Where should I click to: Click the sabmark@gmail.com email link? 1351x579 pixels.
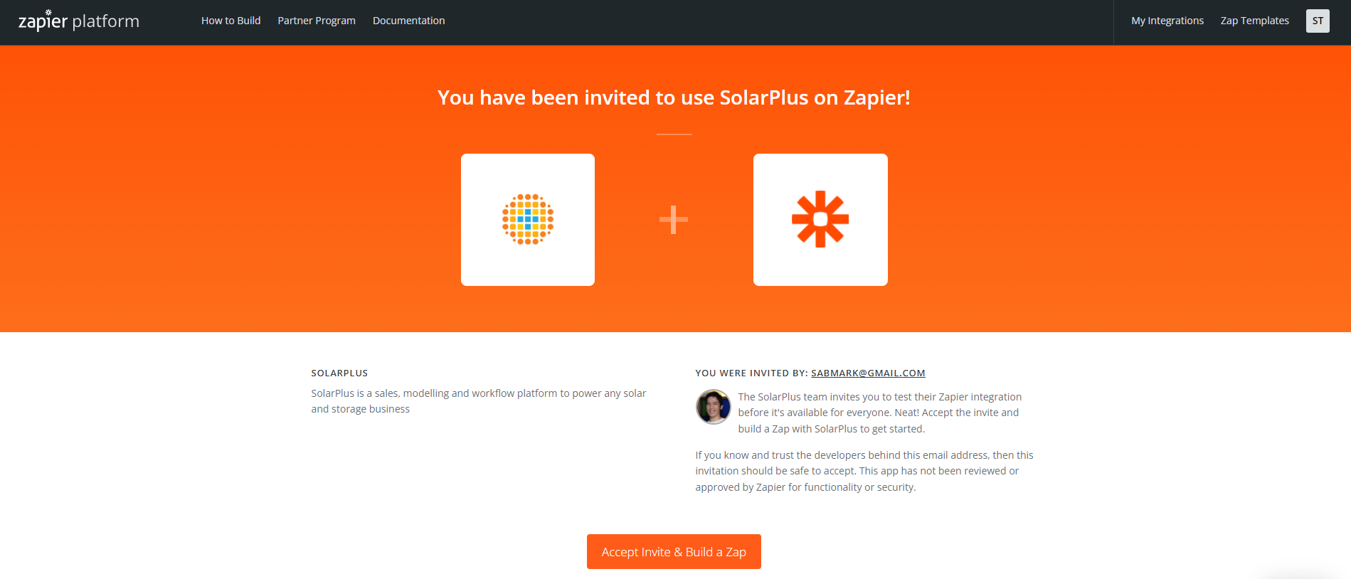coord(868,373)
